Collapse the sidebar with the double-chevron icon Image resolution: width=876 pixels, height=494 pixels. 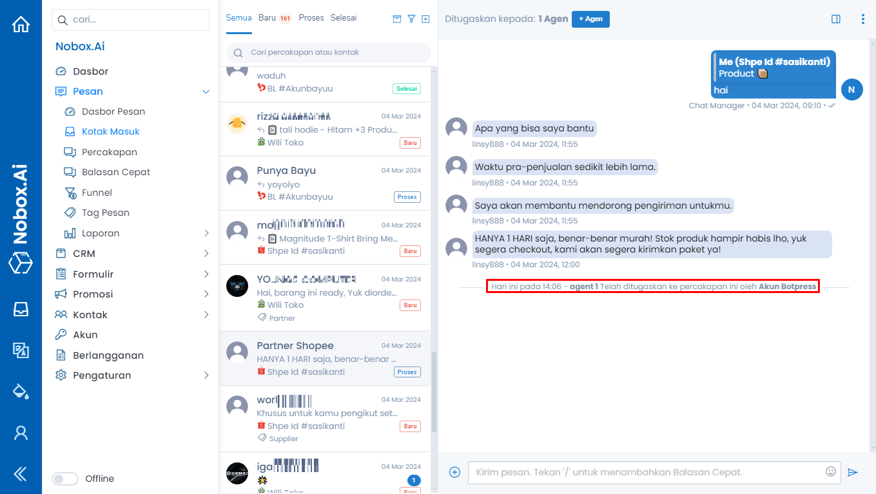[21, 474]
